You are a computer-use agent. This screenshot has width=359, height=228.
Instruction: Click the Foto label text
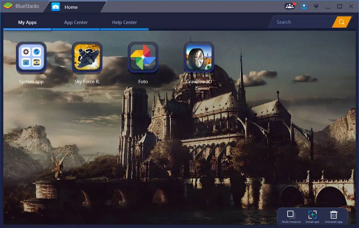pyautogui.click(x=143, y=81)
